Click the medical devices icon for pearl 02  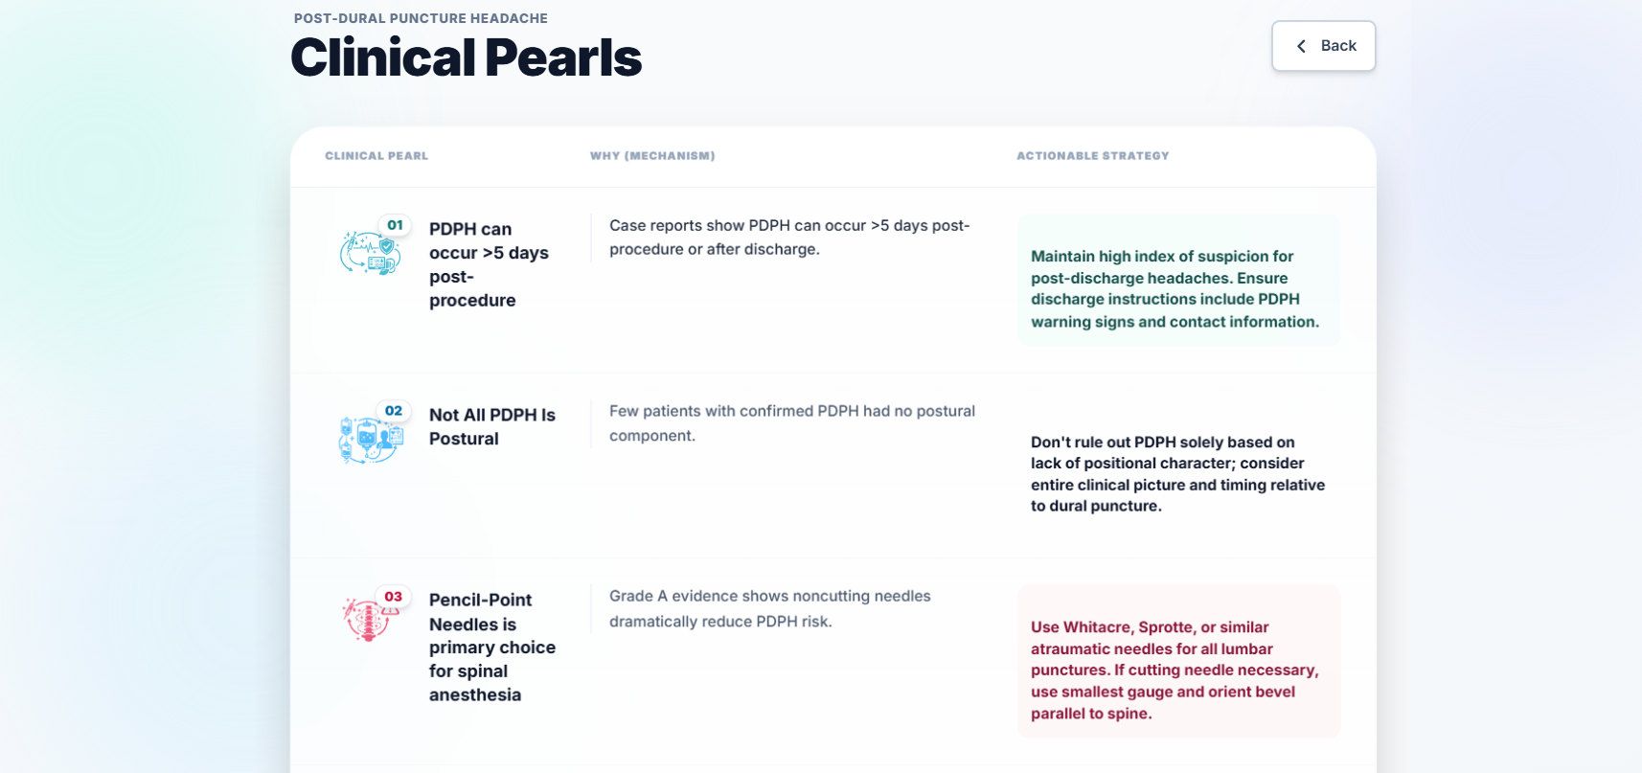point(371,439)
